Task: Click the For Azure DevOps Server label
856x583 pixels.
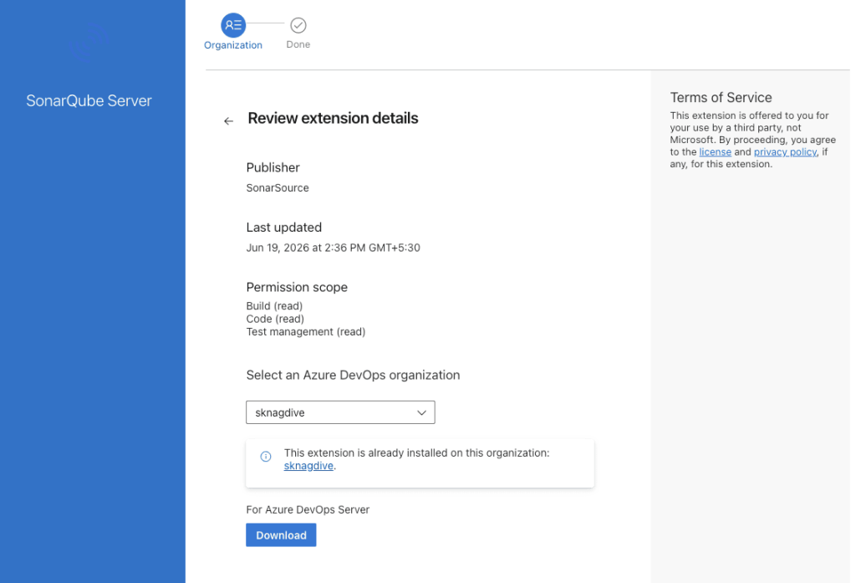Action: 308,509
